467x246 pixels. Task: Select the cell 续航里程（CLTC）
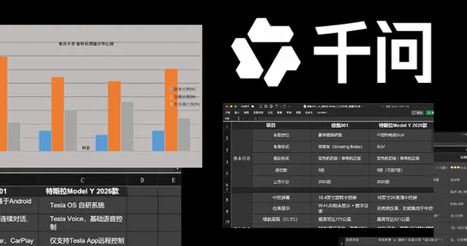click(281, 219)
